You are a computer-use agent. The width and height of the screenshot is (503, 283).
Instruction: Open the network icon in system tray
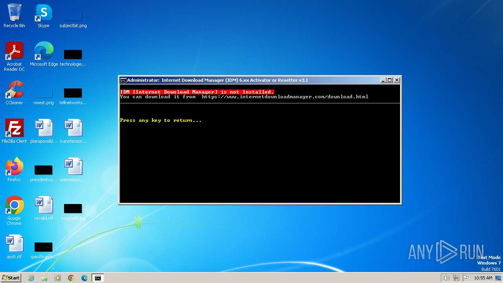[456, 278]
